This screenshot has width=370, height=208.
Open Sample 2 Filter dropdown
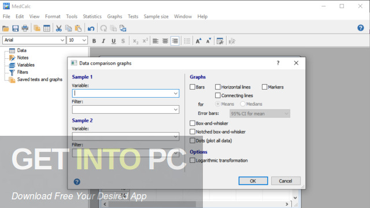[x=176, y=153]
